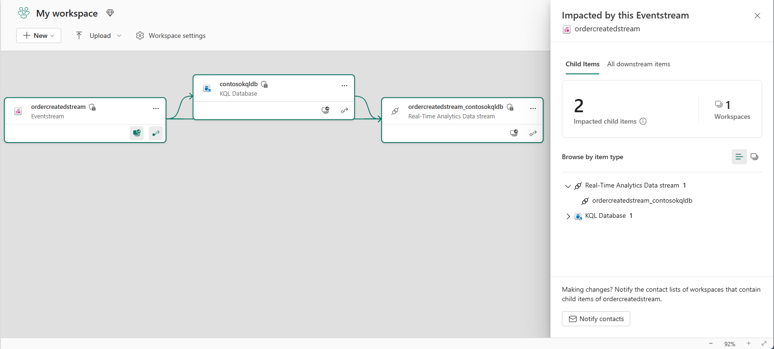Click the ordercreatedstream name in panel header
Screen dimensions: 774x349
pos(607,29)
